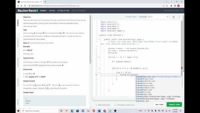Close the Day 6 Let's Review tab
The width and height of the screenshot is (200, 113).
coord(41,2)
